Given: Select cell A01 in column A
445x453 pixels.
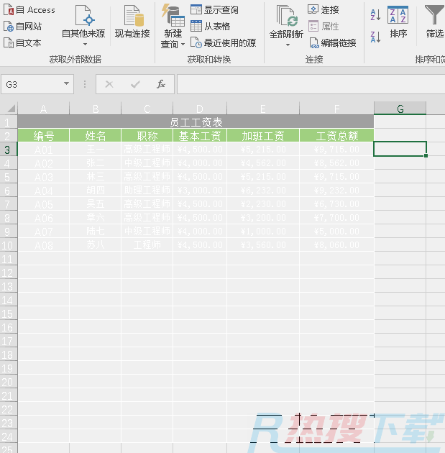Looking at the screenshot, I should pyautogui.click(x=44, y=150).
